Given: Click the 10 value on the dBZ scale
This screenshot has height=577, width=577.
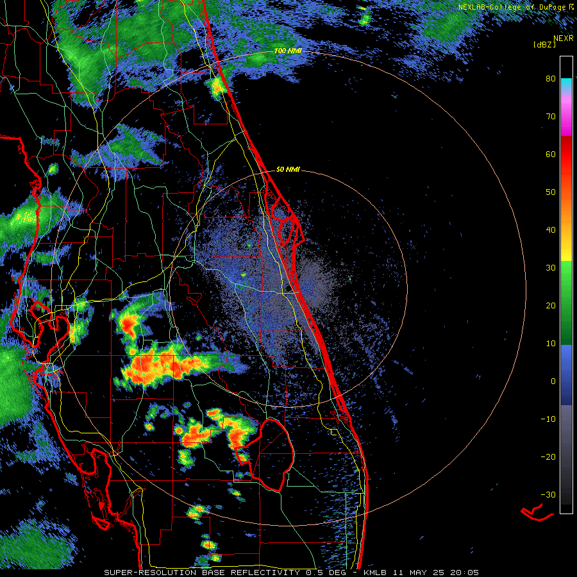Looking at the screenshot, I should (x=551, y=344).
